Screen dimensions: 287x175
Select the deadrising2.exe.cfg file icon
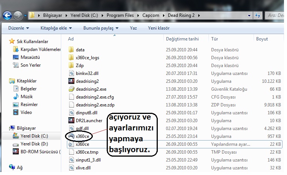pyautogui.click(x=71, y=97)
